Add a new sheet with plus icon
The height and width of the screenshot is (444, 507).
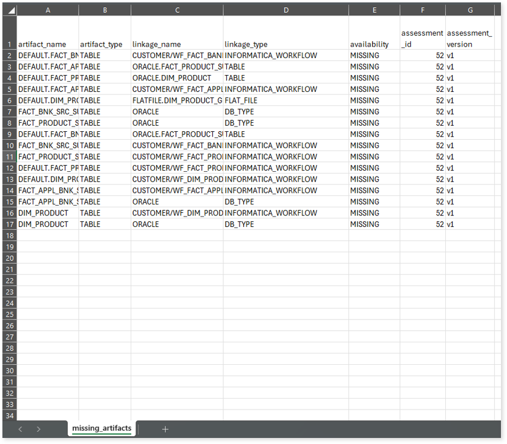pyautogui.click(x=165, y=429)
